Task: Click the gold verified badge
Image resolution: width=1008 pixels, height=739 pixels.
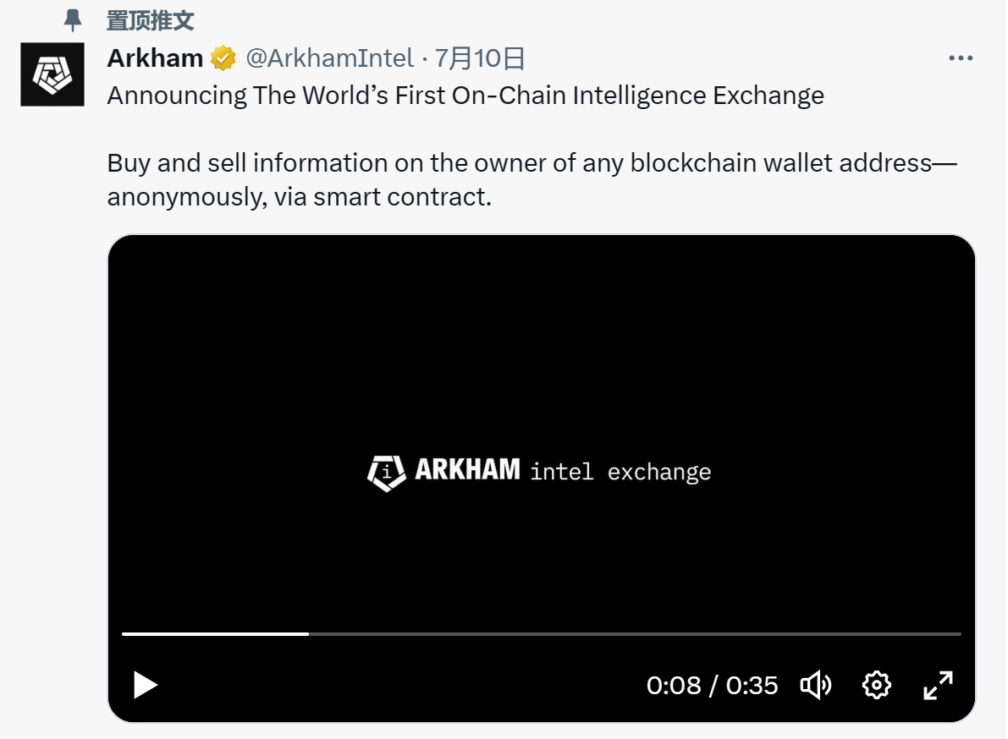Action: tap(223, 59)
